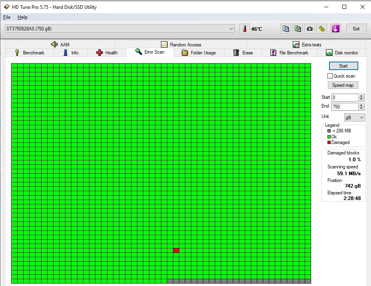The height and width of the screenshot is (286, 371).
Task: Click the HD Tune Pro title bar icon
Action: point(7,7)
